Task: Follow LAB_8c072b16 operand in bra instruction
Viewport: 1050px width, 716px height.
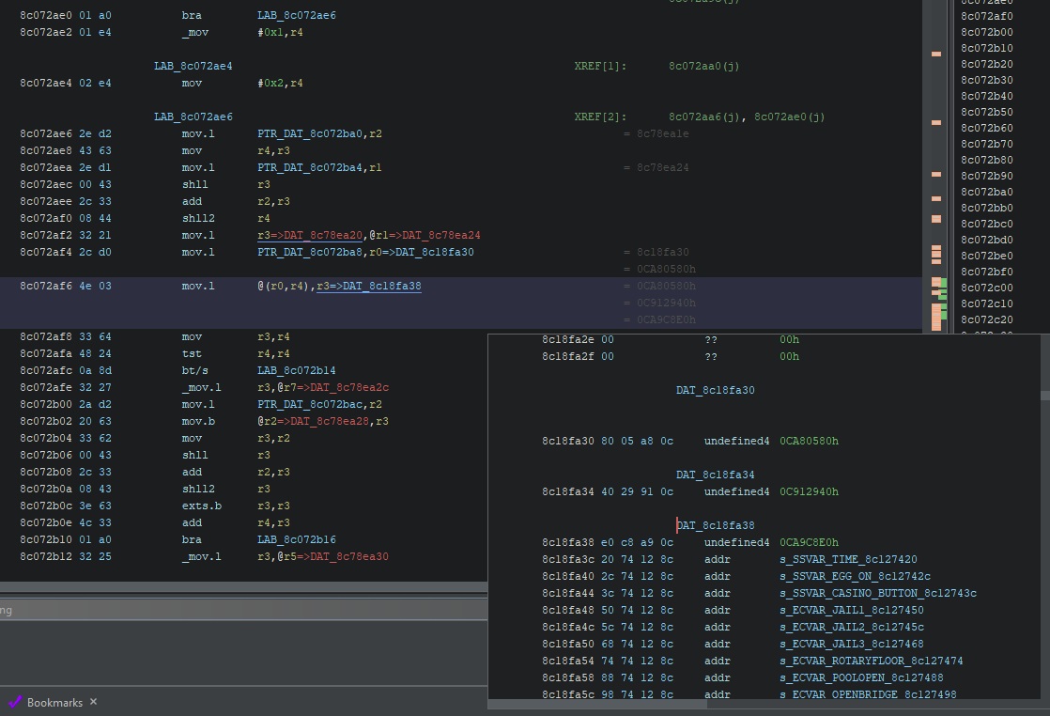Action: coord(296,539)
